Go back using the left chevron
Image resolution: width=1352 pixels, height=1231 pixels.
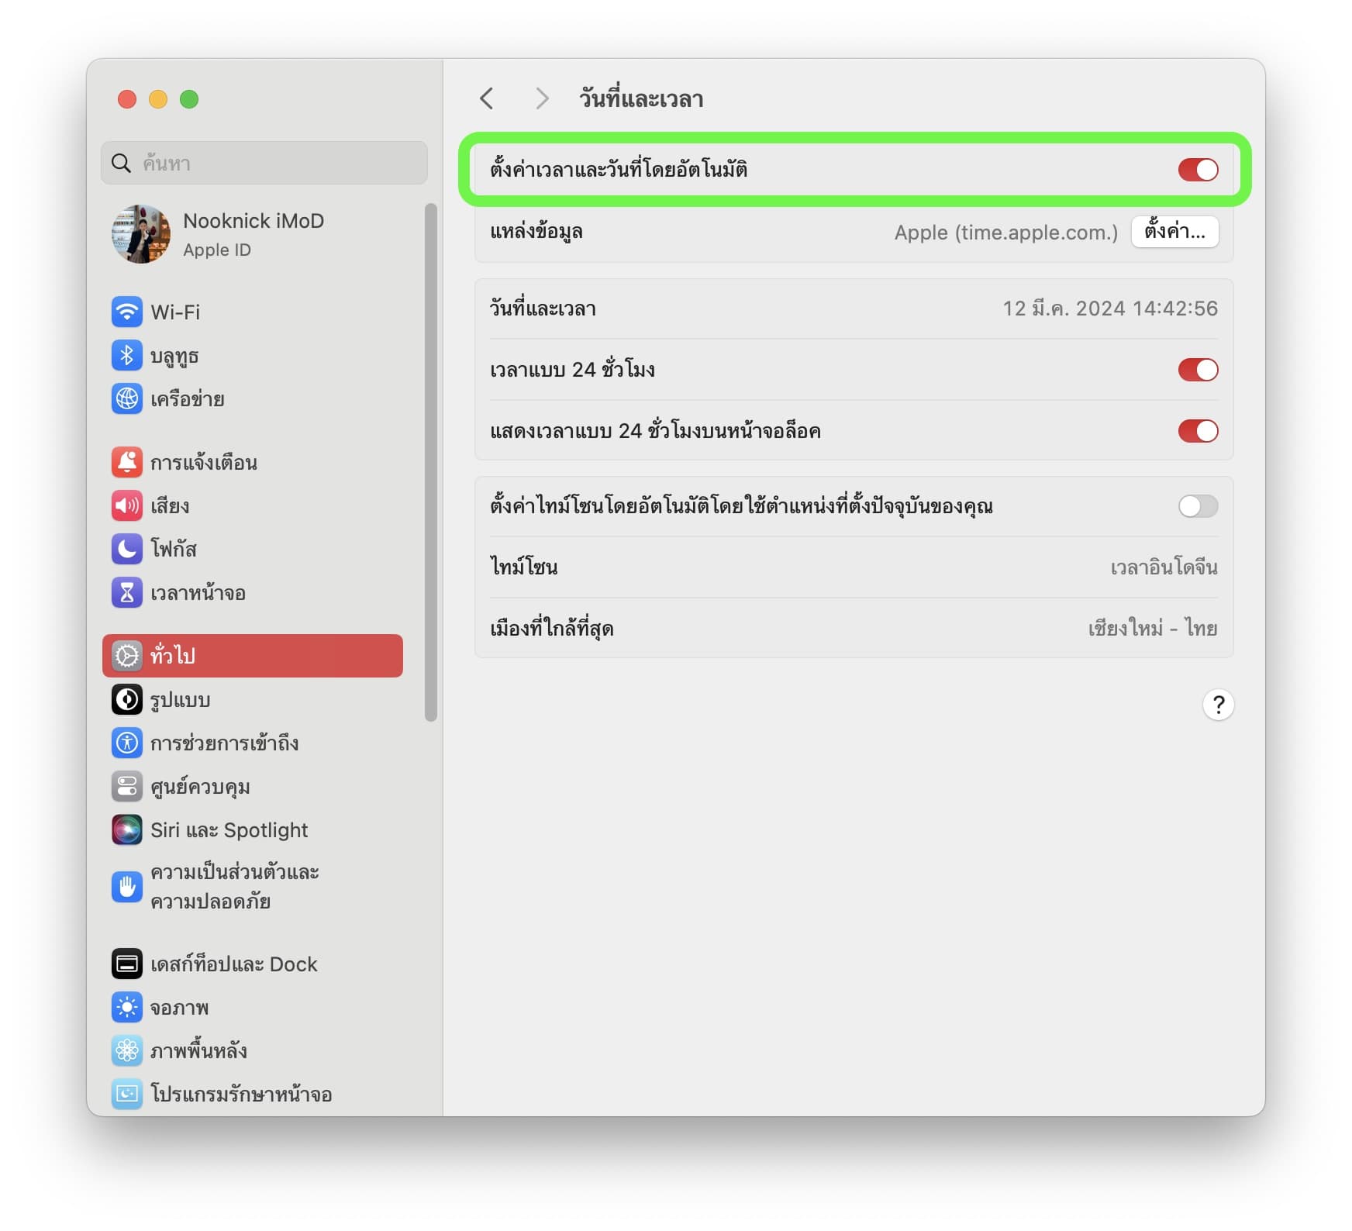point(487,99)
